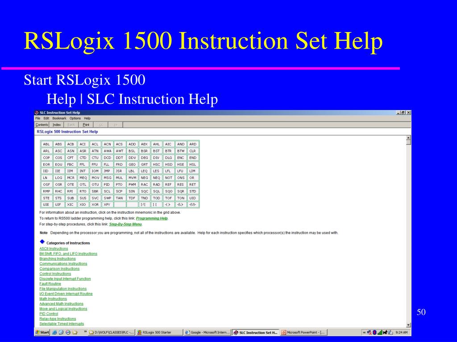Open Control Instructions link
The image size is (457, 342).
coord(55,274)
